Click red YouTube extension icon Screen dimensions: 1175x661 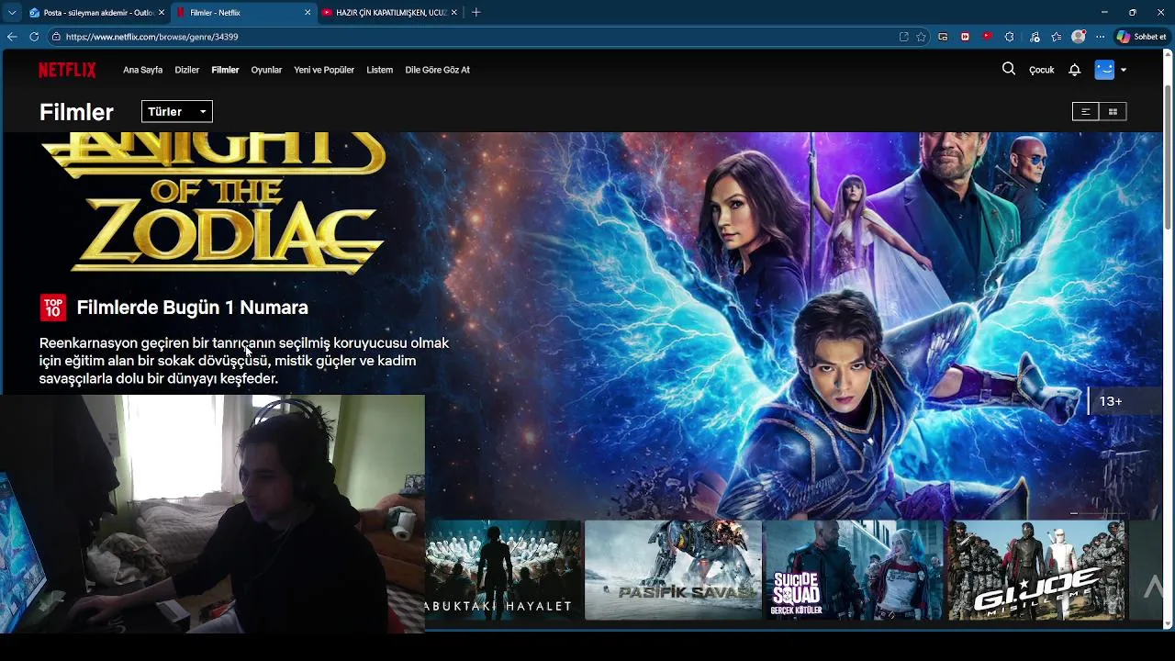pos(987,37)
